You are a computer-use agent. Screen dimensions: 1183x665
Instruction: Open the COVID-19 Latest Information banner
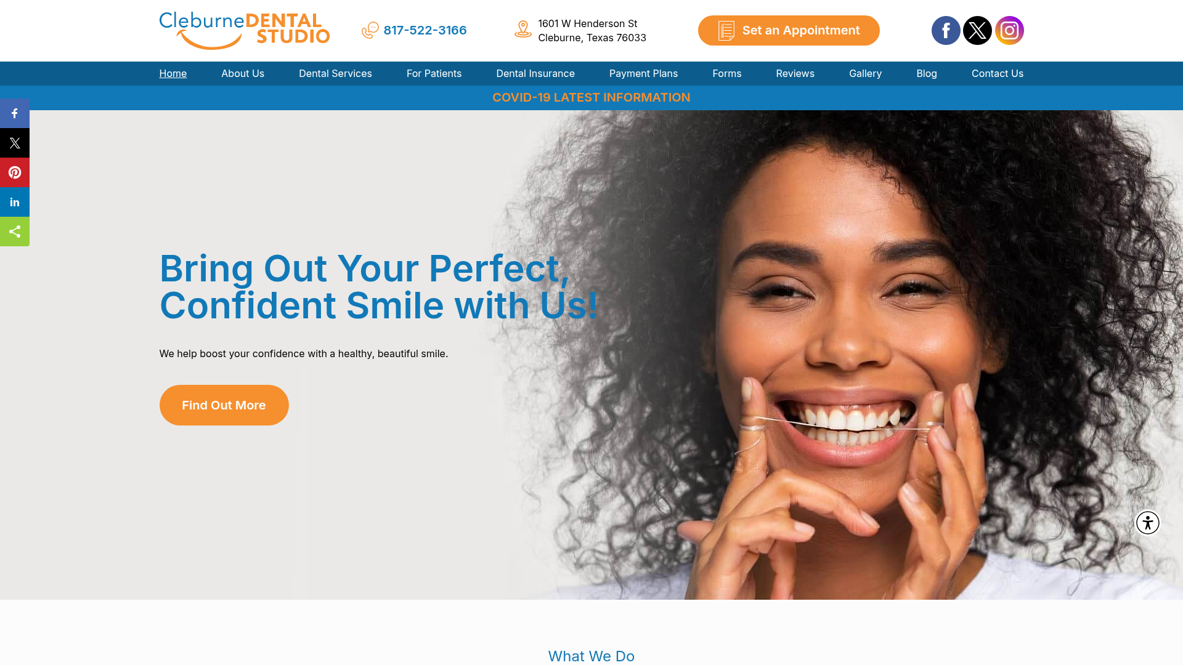tap(591, 97)
